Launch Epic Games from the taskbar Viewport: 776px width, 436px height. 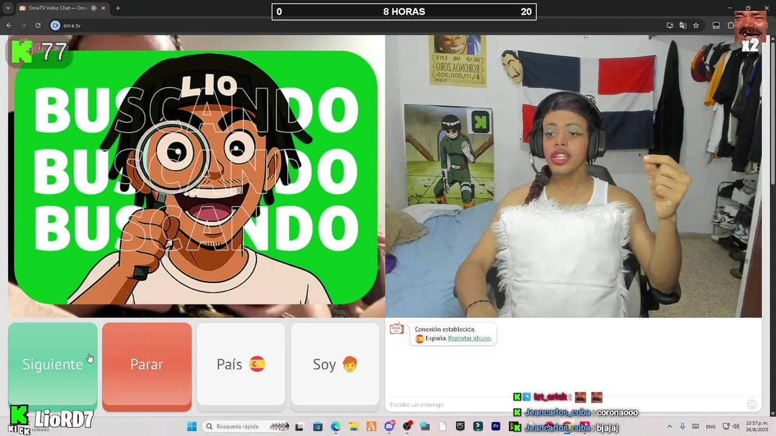pyautogui.click(x=460, y=426)
